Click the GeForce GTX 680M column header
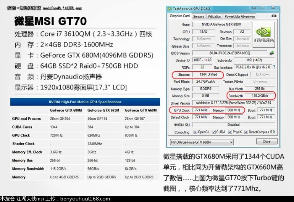294x202 pixels. [x=66, y=110]
